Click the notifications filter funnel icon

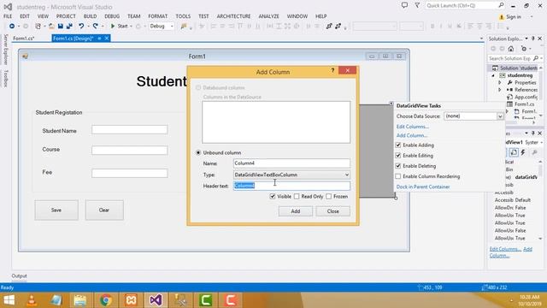click(417, 5)
